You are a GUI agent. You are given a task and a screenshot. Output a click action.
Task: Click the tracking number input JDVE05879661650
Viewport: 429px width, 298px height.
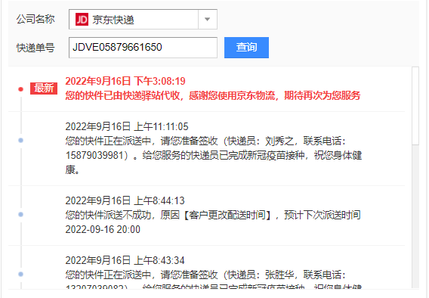(x=143, y=48)
